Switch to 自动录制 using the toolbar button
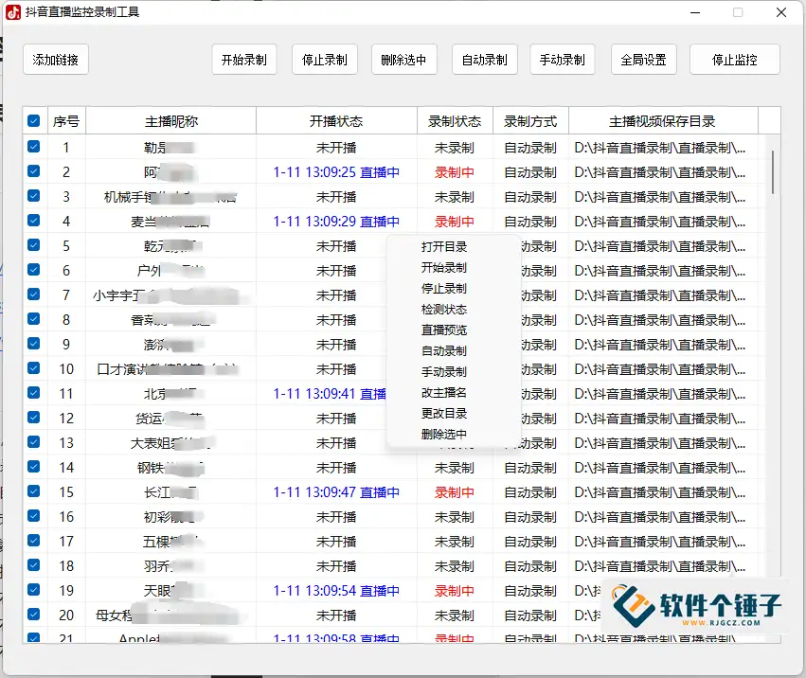The height and width of the screenshot is (678, 806). [x=485, y=60]
